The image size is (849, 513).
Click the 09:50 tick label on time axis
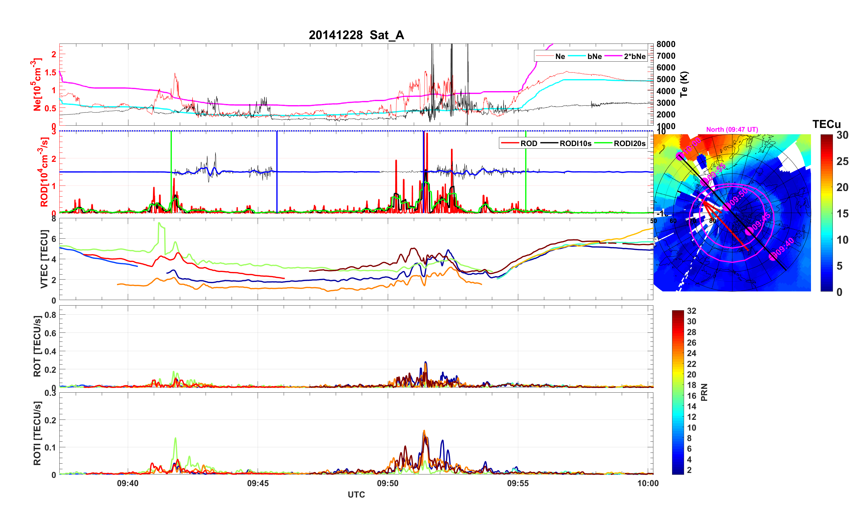388,483
